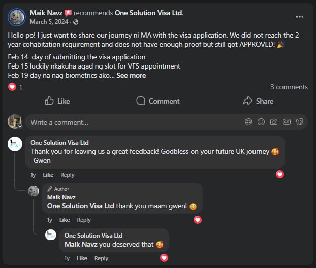Reply to the "you deserved that" comment

[101, 258]
